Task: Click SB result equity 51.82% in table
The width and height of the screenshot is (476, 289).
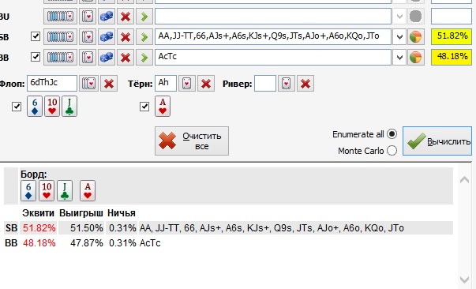Action: point(39,228)
